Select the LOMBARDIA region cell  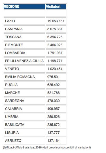[24, 53]
